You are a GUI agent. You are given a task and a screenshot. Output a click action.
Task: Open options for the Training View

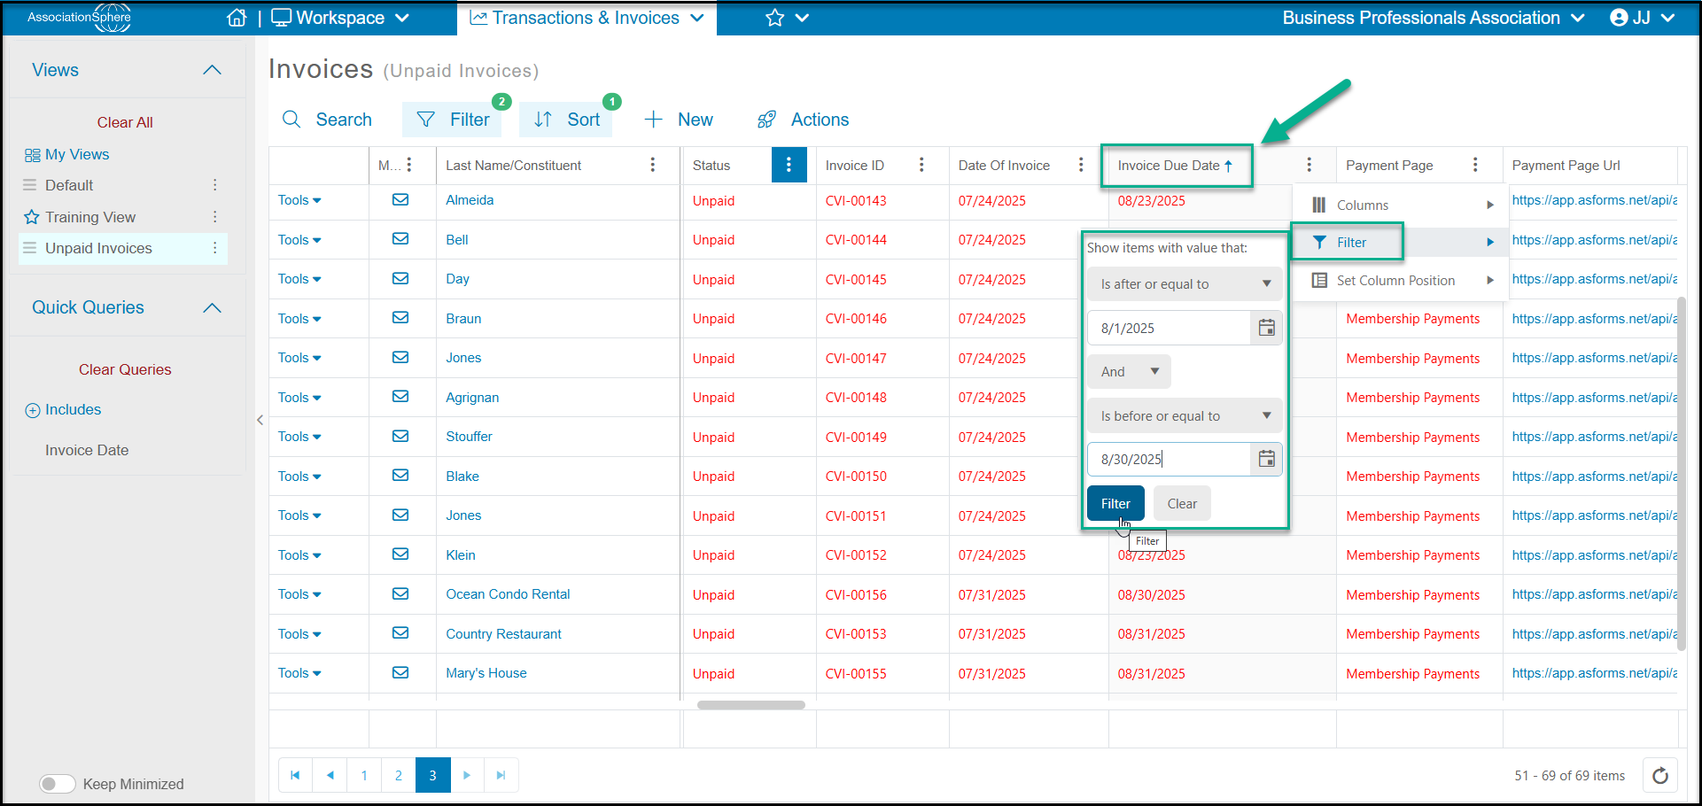tap(214, 217)
